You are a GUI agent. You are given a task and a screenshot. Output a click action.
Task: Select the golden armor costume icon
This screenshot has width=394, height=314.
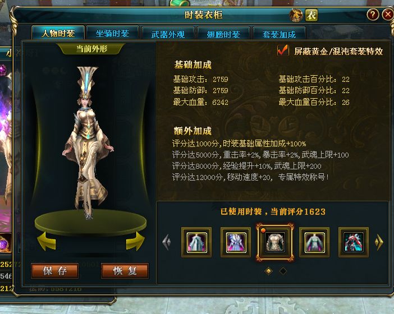coord(275,242)
